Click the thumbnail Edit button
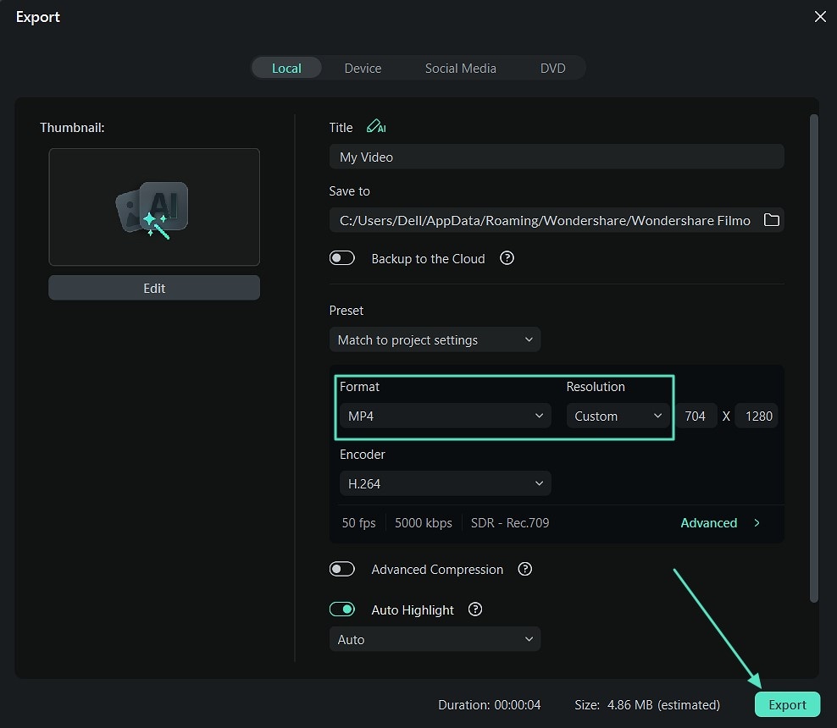This screenshot has width=837, height=728. point(154,288)
